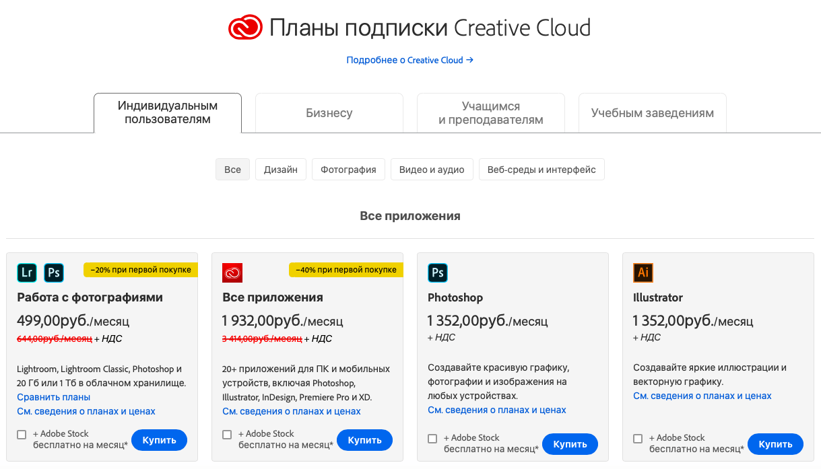Image resolution: width=821 pixels, height=469 pixels.
Task: Click Сравнить планы link
Action: (x=54, y=397)
